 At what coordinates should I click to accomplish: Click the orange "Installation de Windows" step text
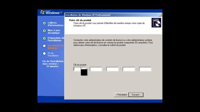click(56, 47)
